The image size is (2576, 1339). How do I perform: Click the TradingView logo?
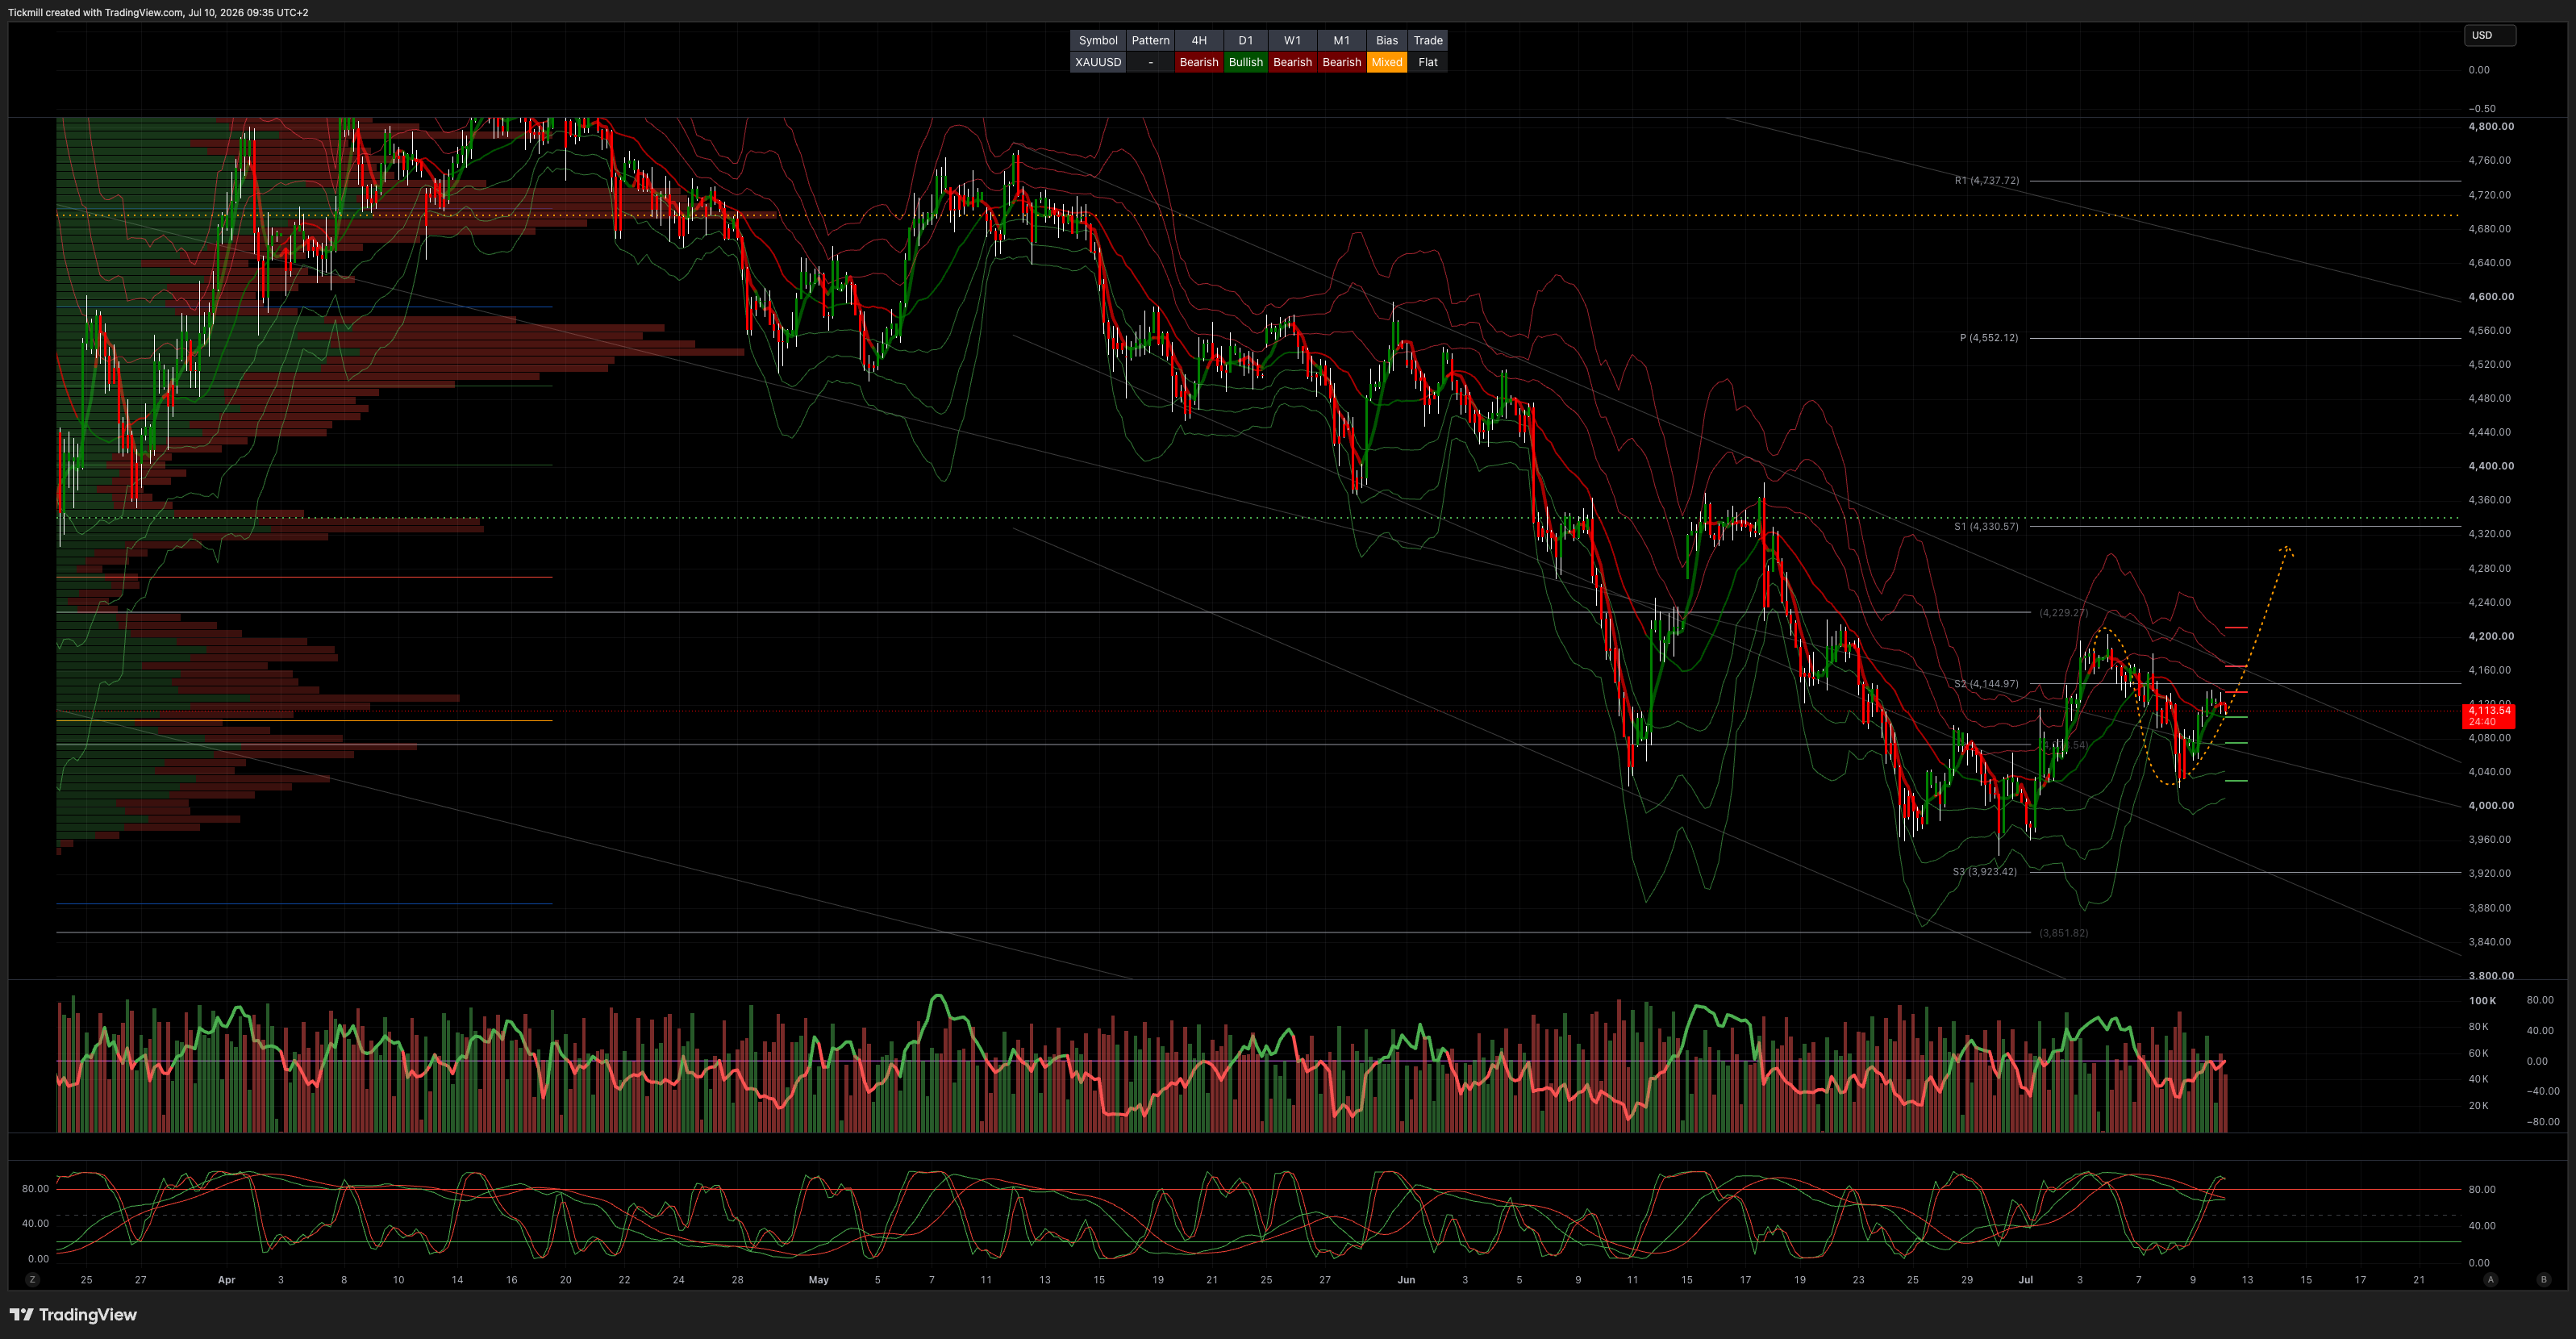coord(73,1314)
